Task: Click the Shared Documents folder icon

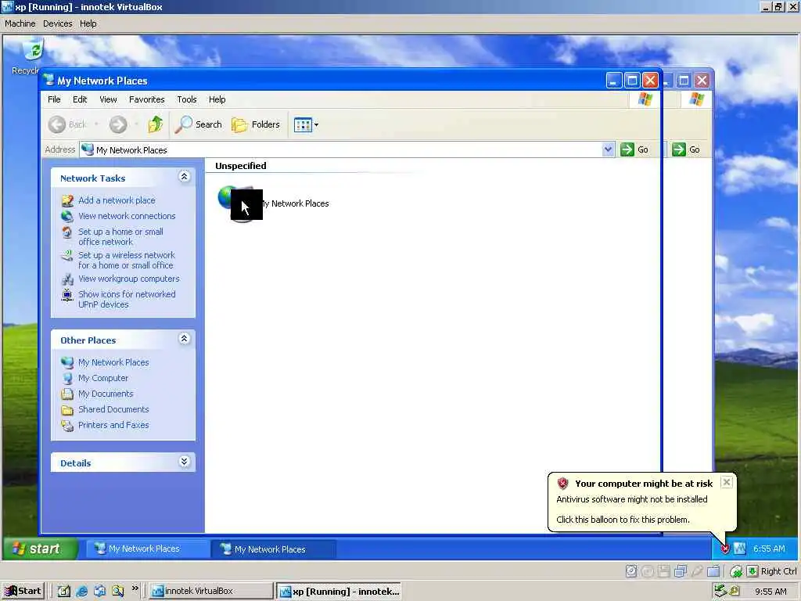Action: pyautogui.click(x=67, y=410)
